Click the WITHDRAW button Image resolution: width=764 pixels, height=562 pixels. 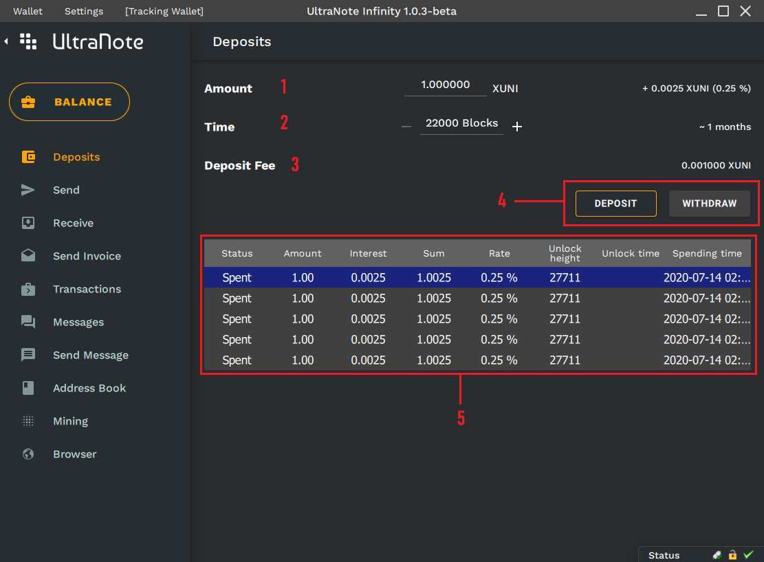tap(710, 203)
